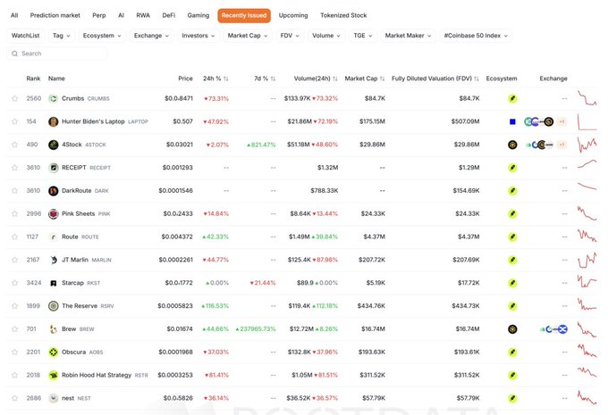Select the Tokenized Stock tab
The image size is (608, 415).
pos(343,15)
